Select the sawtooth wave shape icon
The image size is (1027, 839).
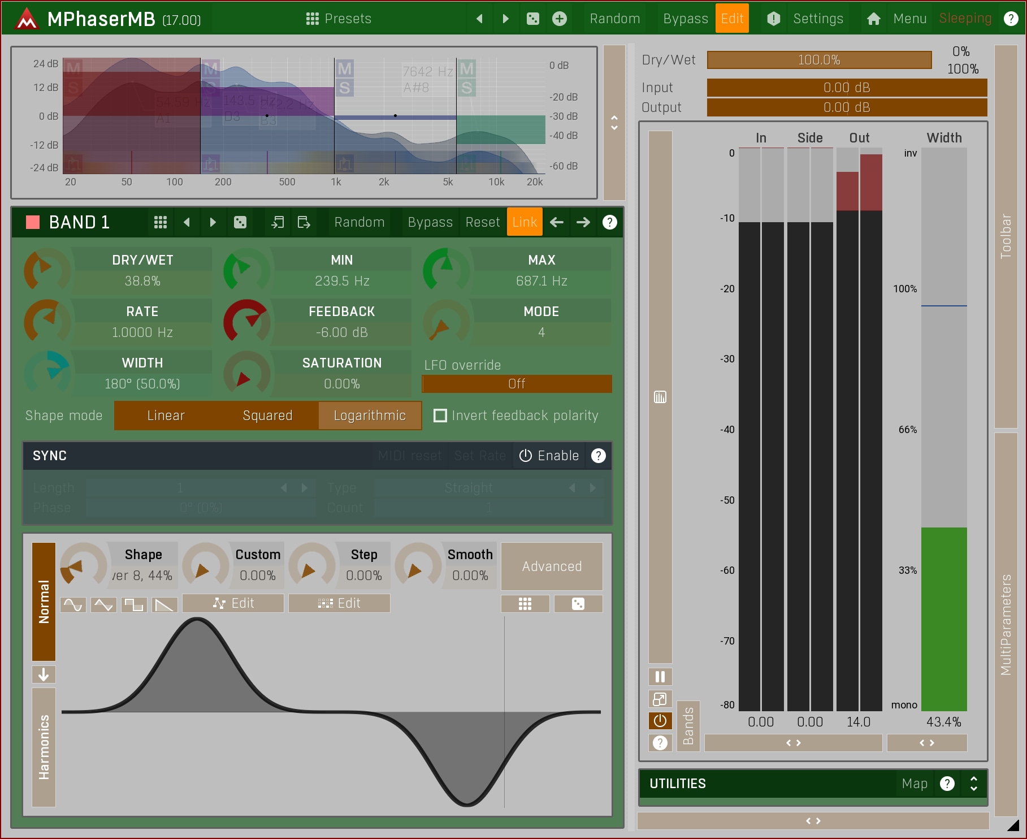(x=164, y=605)
